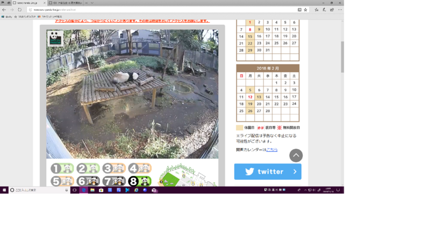
Task: Click the browser forward arrow
Action: 12,10
